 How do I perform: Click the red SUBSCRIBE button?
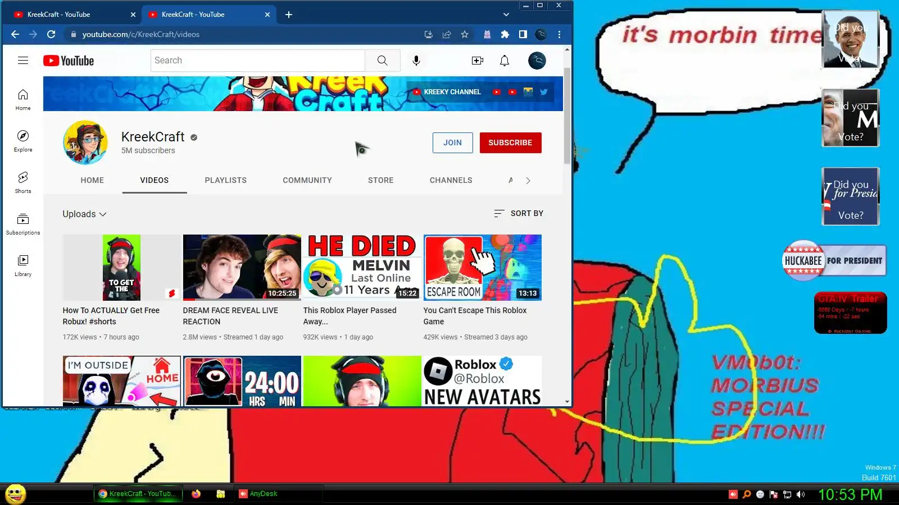pyautogui.click(x=510, y=143)
